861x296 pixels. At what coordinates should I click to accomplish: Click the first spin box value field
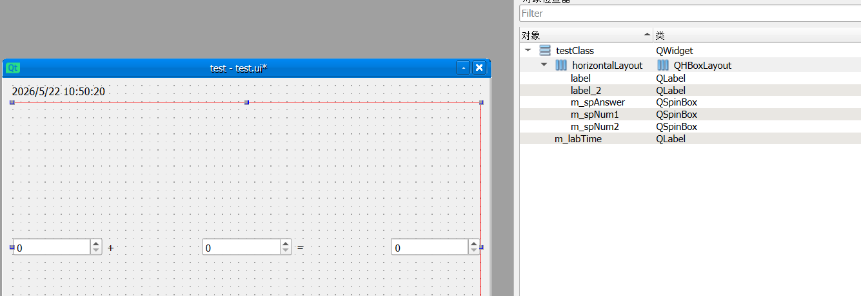point(52,247)
